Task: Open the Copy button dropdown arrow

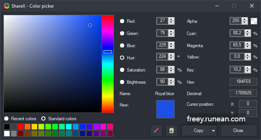Action: click(213, 131)
